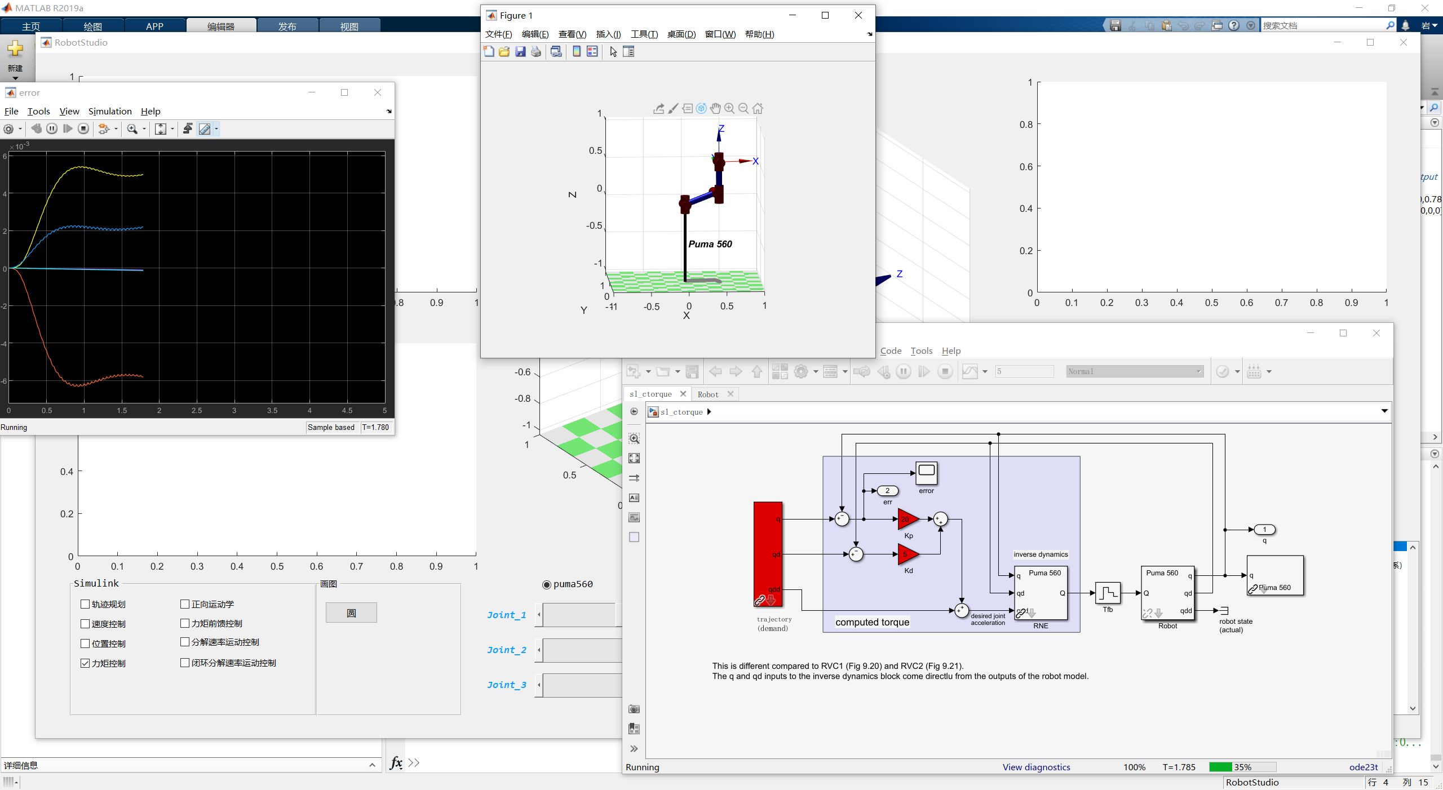Viewport: 1443px width, 790px height.
Task: Check 力矩前馈控制 checkbox
Action: pyautogui.click(x=185, y=623)
